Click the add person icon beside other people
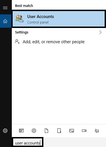 pos(17,42)
